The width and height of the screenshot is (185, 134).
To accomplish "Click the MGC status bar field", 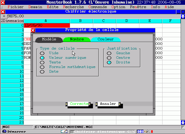I will point(18,127).
